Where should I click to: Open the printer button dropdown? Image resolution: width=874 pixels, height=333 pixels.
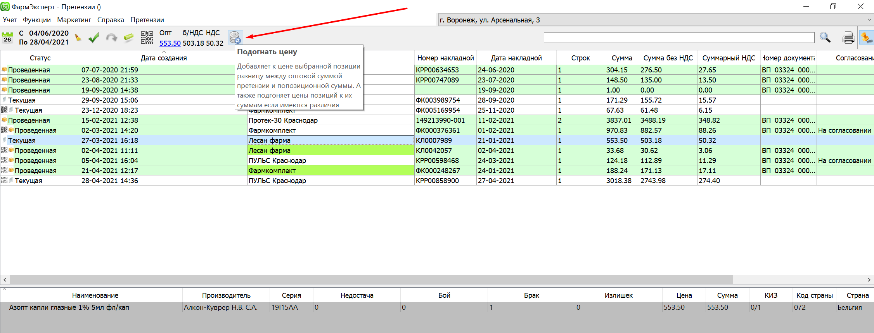click(x=848, y=38)
